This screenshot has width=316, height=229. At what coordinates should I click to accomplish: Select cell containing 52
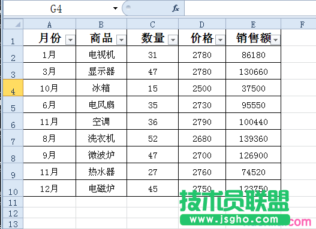[152, 138]
